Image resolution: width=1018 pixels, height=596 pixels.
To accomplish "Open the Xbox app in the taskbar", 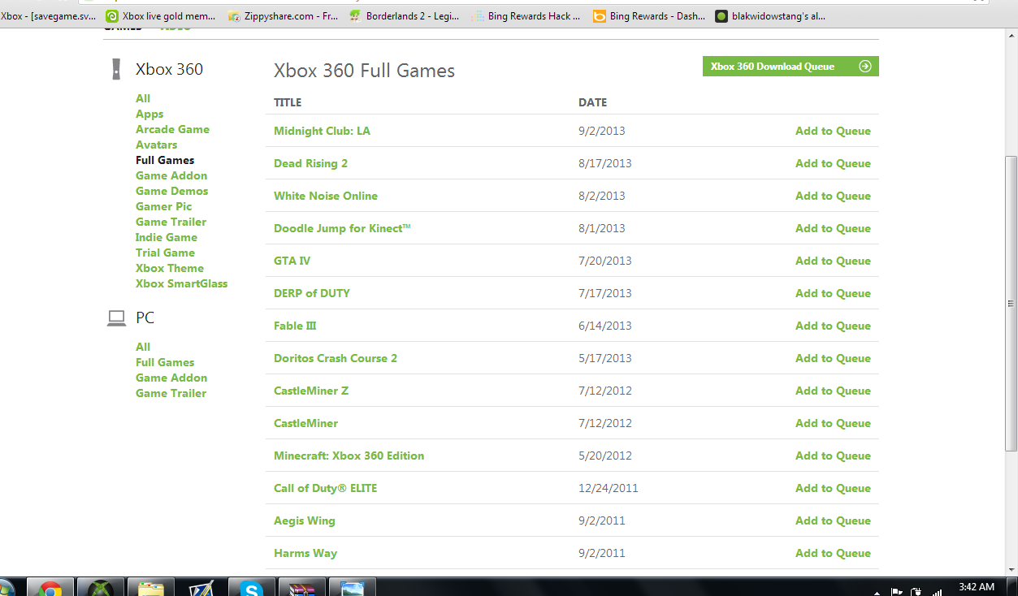I will pyautogui.click(x=101, y=588).
